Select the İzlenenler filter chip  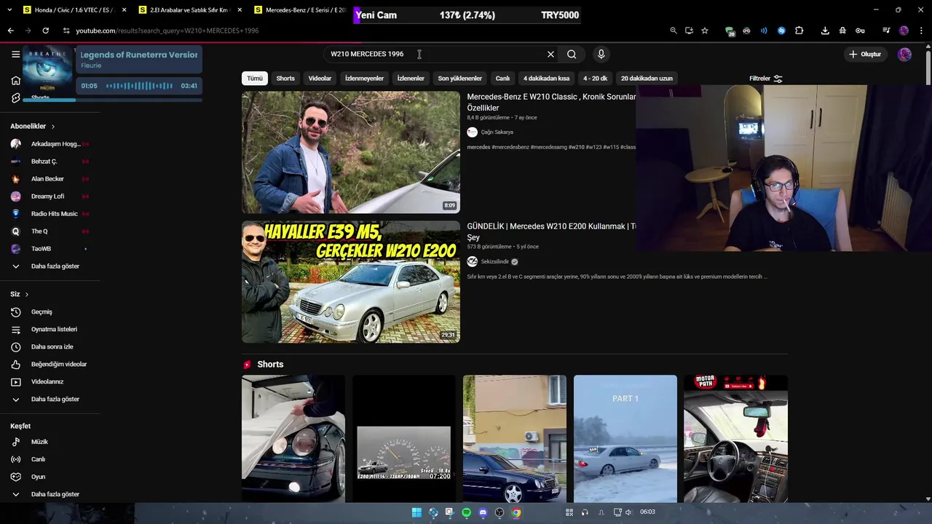[x=411, y=79]
